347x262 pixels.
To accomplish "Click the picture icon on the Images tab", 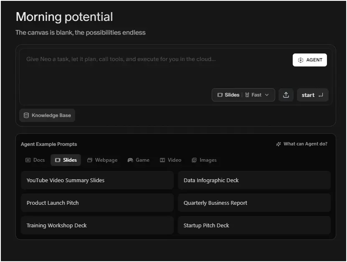I will click(x=194, y=160).
